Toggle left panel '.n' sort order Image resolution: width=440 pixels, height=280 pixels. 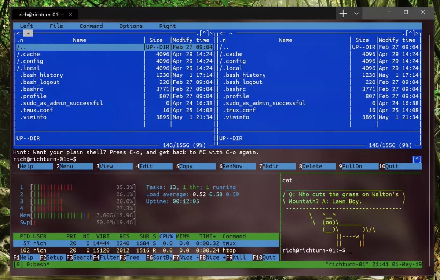pyautogui.click(x=20, y=40)
